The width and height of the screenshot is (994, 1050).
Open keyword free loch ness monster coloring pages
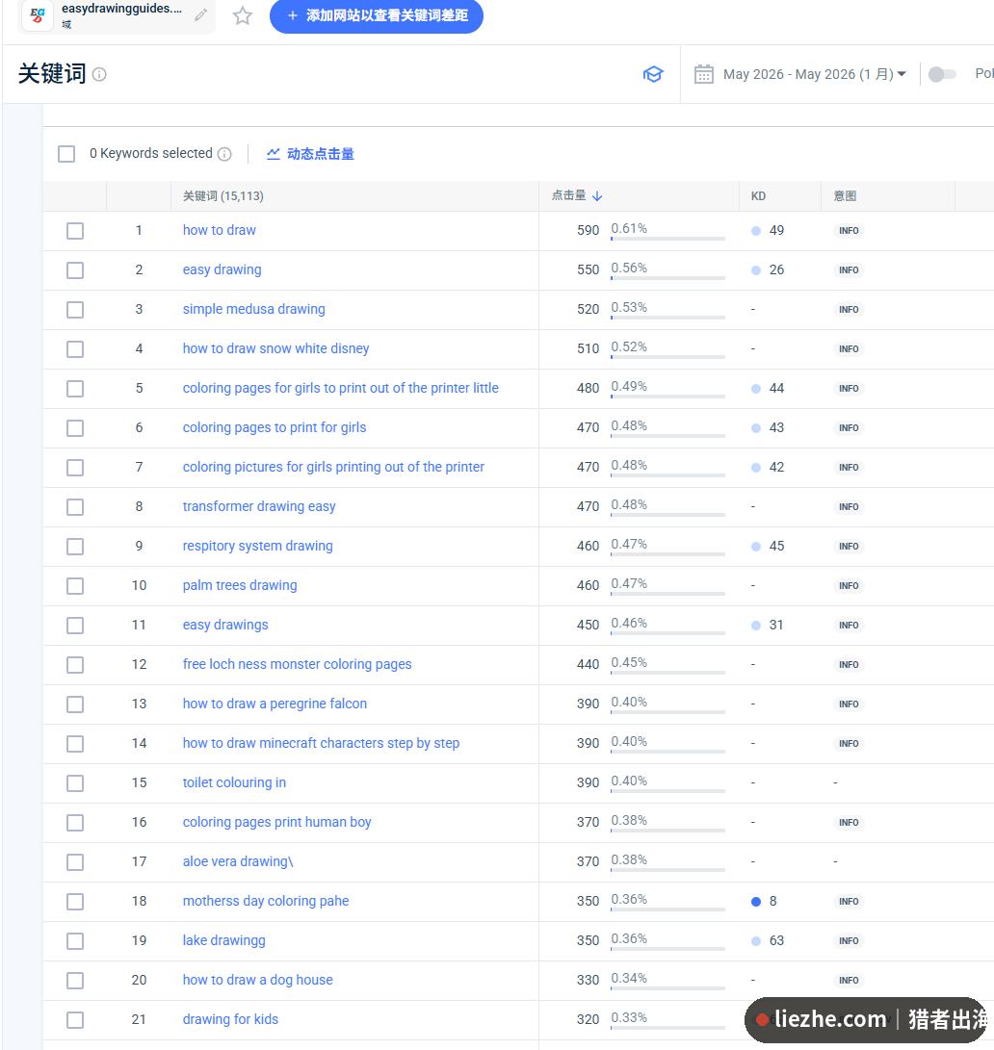[297, 664]
